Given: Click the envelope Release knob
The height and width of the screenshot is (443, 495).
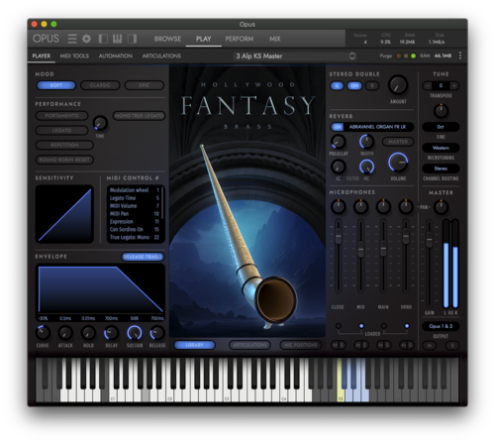Looking at the screenshot, I should [157, 333].
